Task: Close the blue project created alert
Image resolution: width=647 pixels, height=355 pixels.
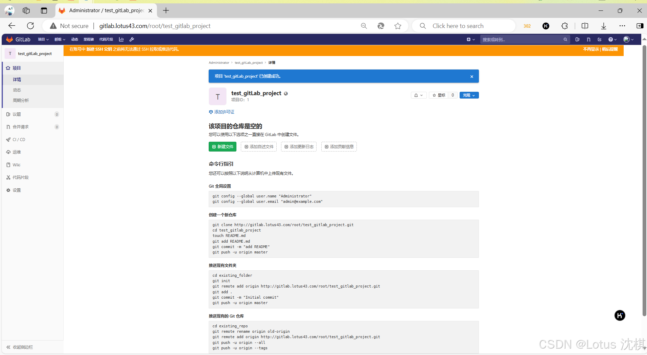Action: pyautogui.click(x=472, y=77)
